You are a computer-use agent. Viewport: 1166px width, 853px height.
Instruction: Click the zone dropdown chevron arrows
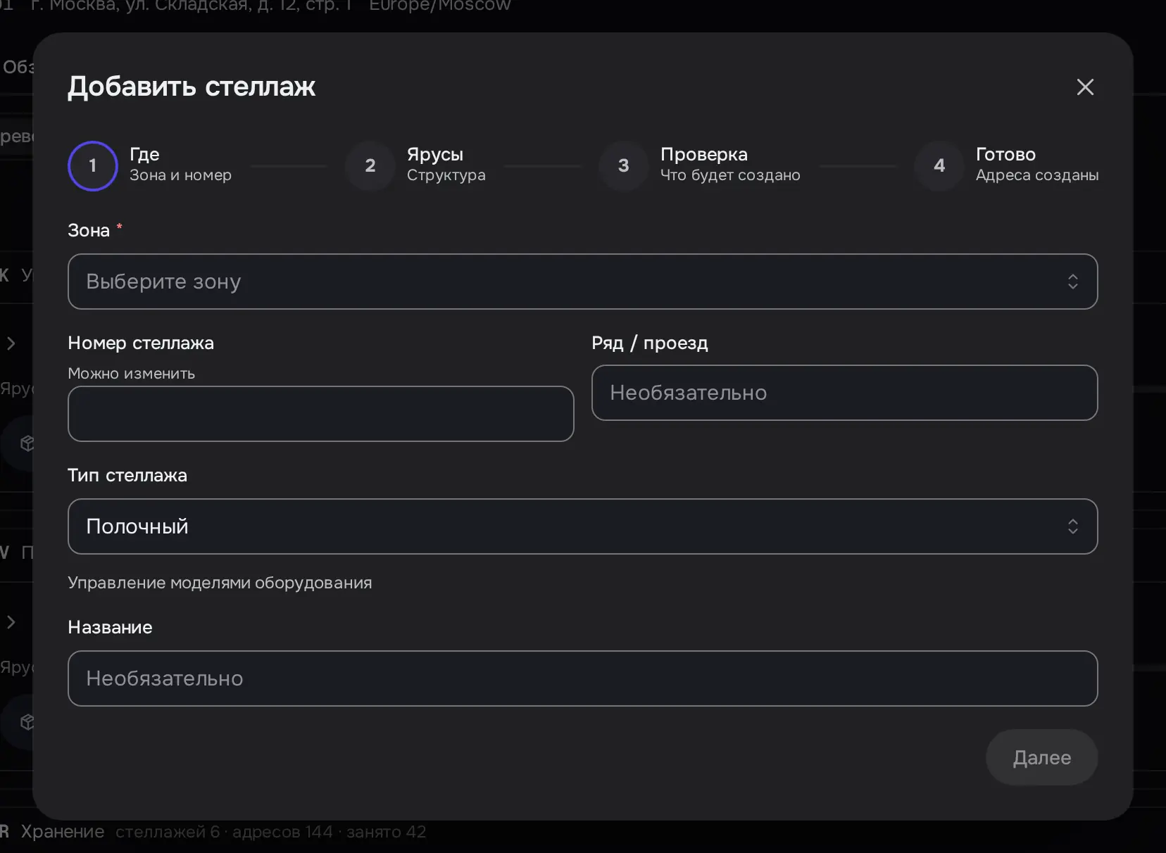[x=1072, y=282]
